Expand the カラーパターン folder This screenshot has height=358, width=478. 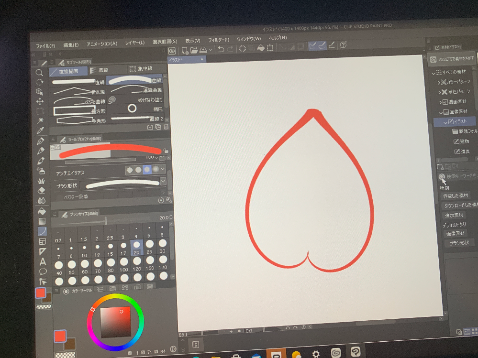point(439,83)
